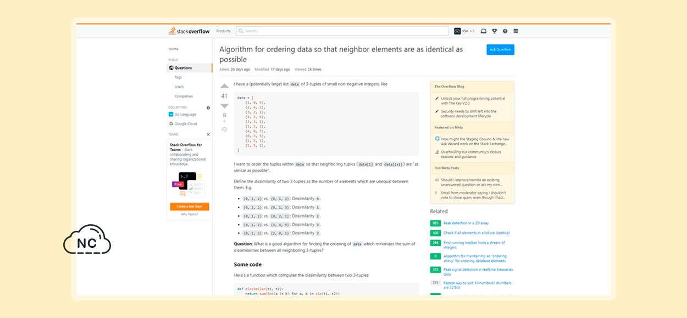Click the Modified 17 days ago link
The image size is (687, 318).
pos(272,70)
